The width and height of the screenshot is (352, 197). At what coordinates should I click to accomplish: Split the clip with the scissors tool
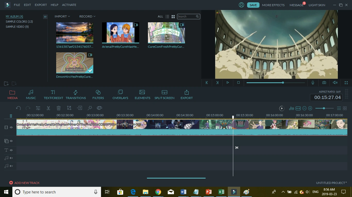[48, 108]
